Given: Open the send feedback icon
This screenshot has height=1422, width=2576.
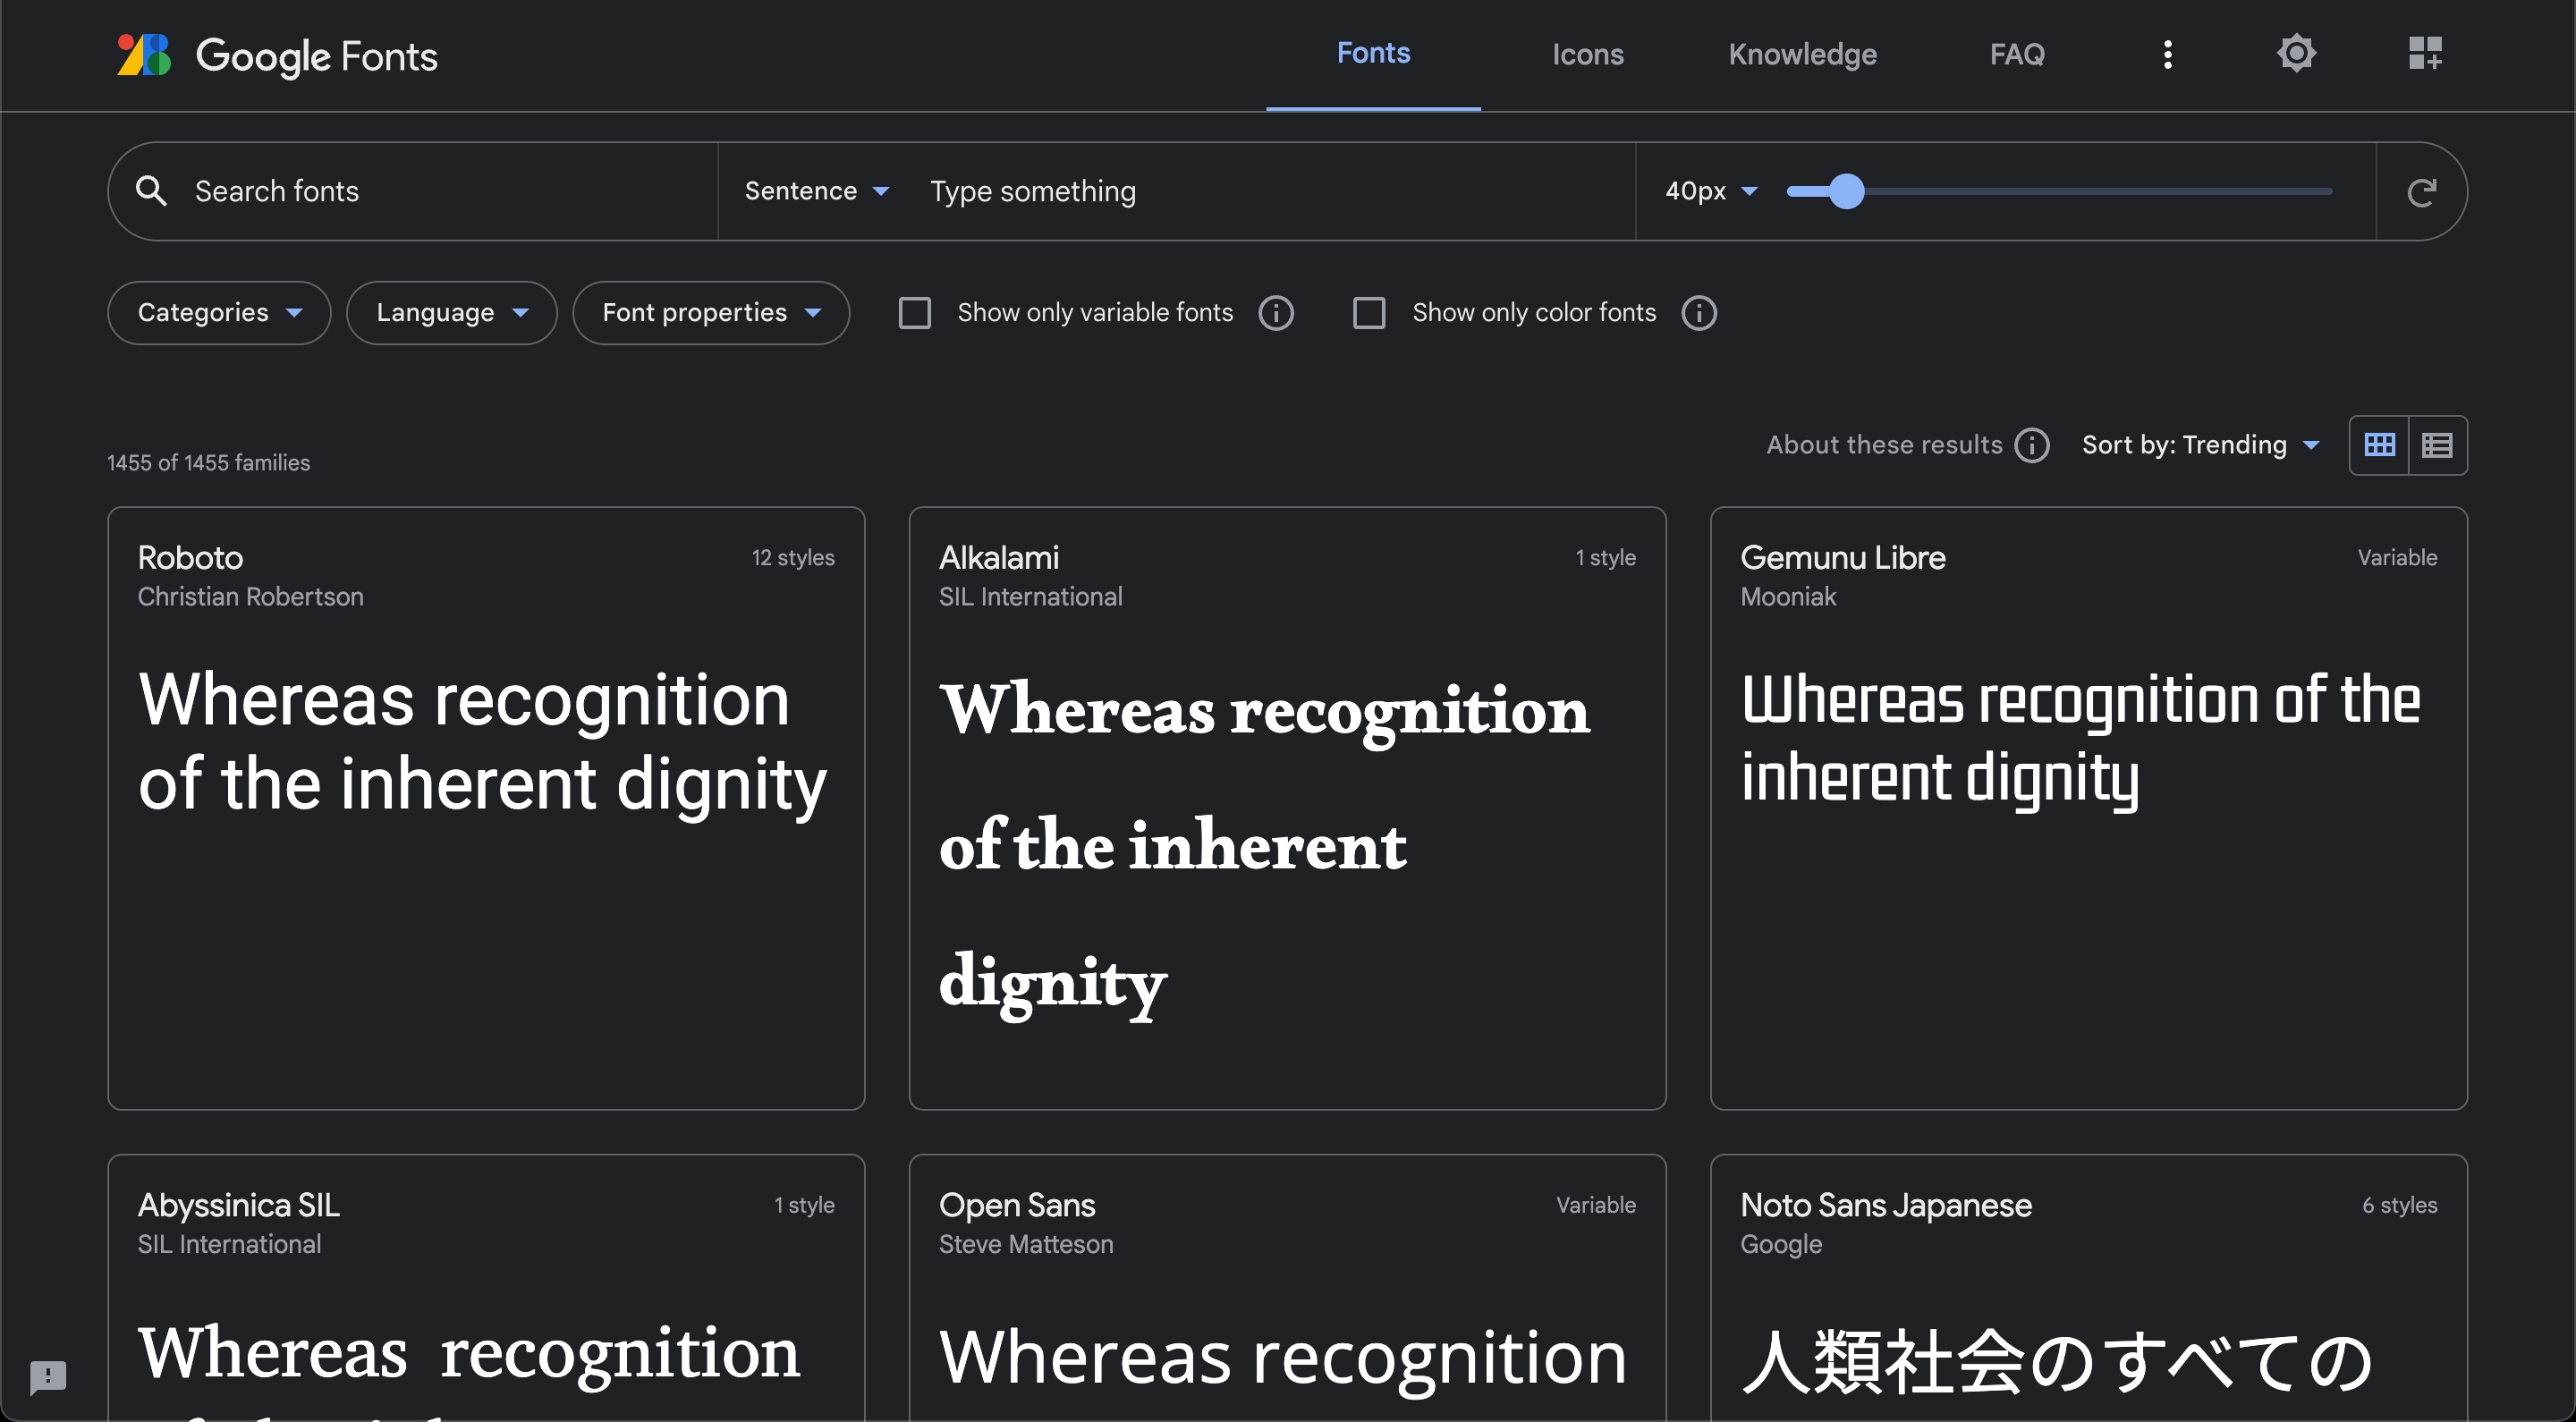Looking at the screenshot, I should click(48, 1377).
